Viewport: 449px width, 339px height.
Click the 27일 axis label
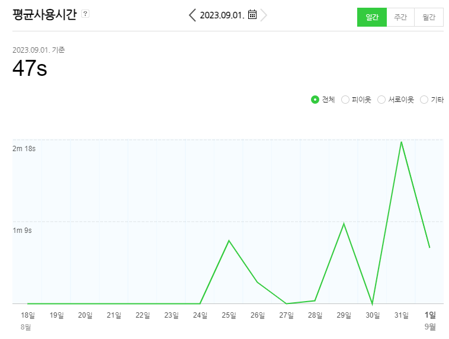coord(286,315)
